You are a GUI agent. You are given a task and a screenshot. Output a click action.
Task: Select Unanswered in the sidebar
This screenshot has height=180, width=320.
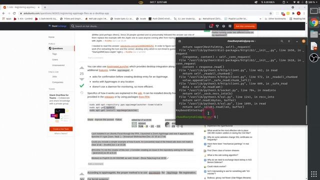[58, 65]
